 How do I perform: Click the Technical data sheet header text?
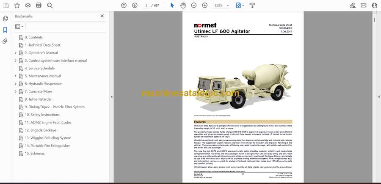(280, 25)
